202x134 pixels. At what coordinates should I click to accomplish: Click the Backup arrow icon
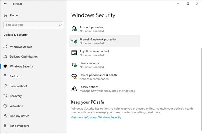pos(5,76)
